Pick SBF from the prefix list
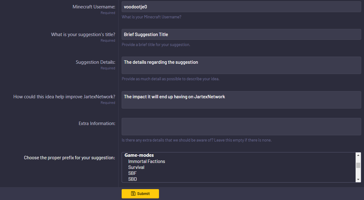The width and height of the screenshot is (364, 200). tap(132, 173)
